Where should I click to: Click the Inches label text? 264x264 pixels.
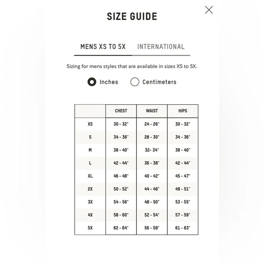click(109, 82)
